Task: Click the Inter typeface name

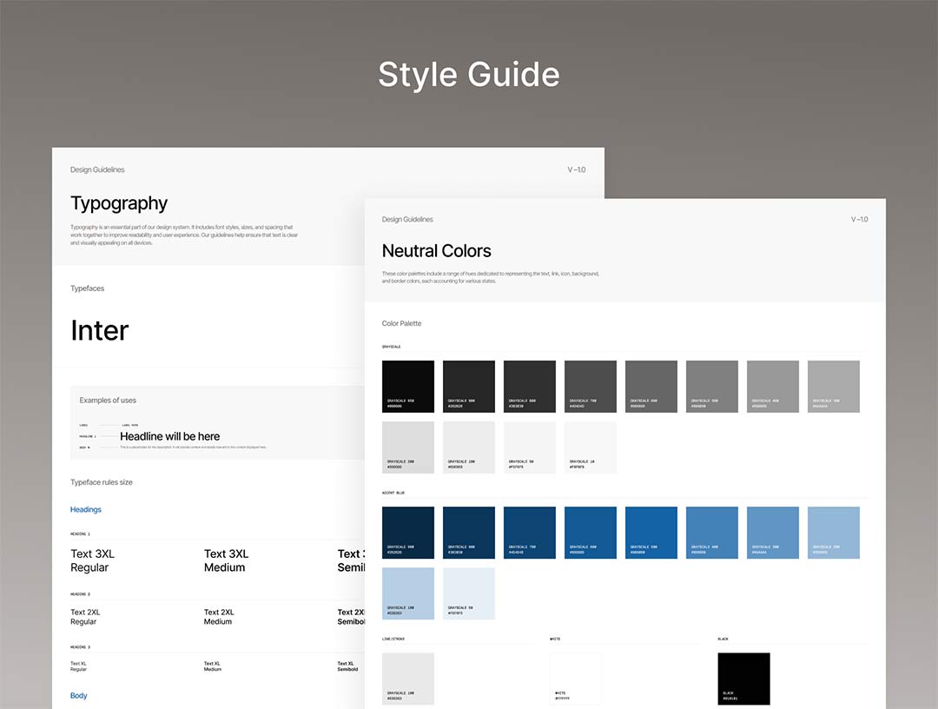Action: [x=100, y=330]
